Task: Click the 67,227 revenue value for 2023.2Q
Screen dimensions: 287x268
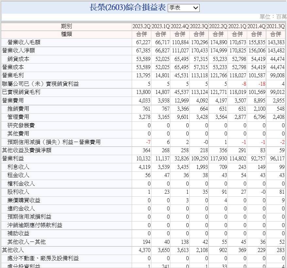Action: pos(143,42)
